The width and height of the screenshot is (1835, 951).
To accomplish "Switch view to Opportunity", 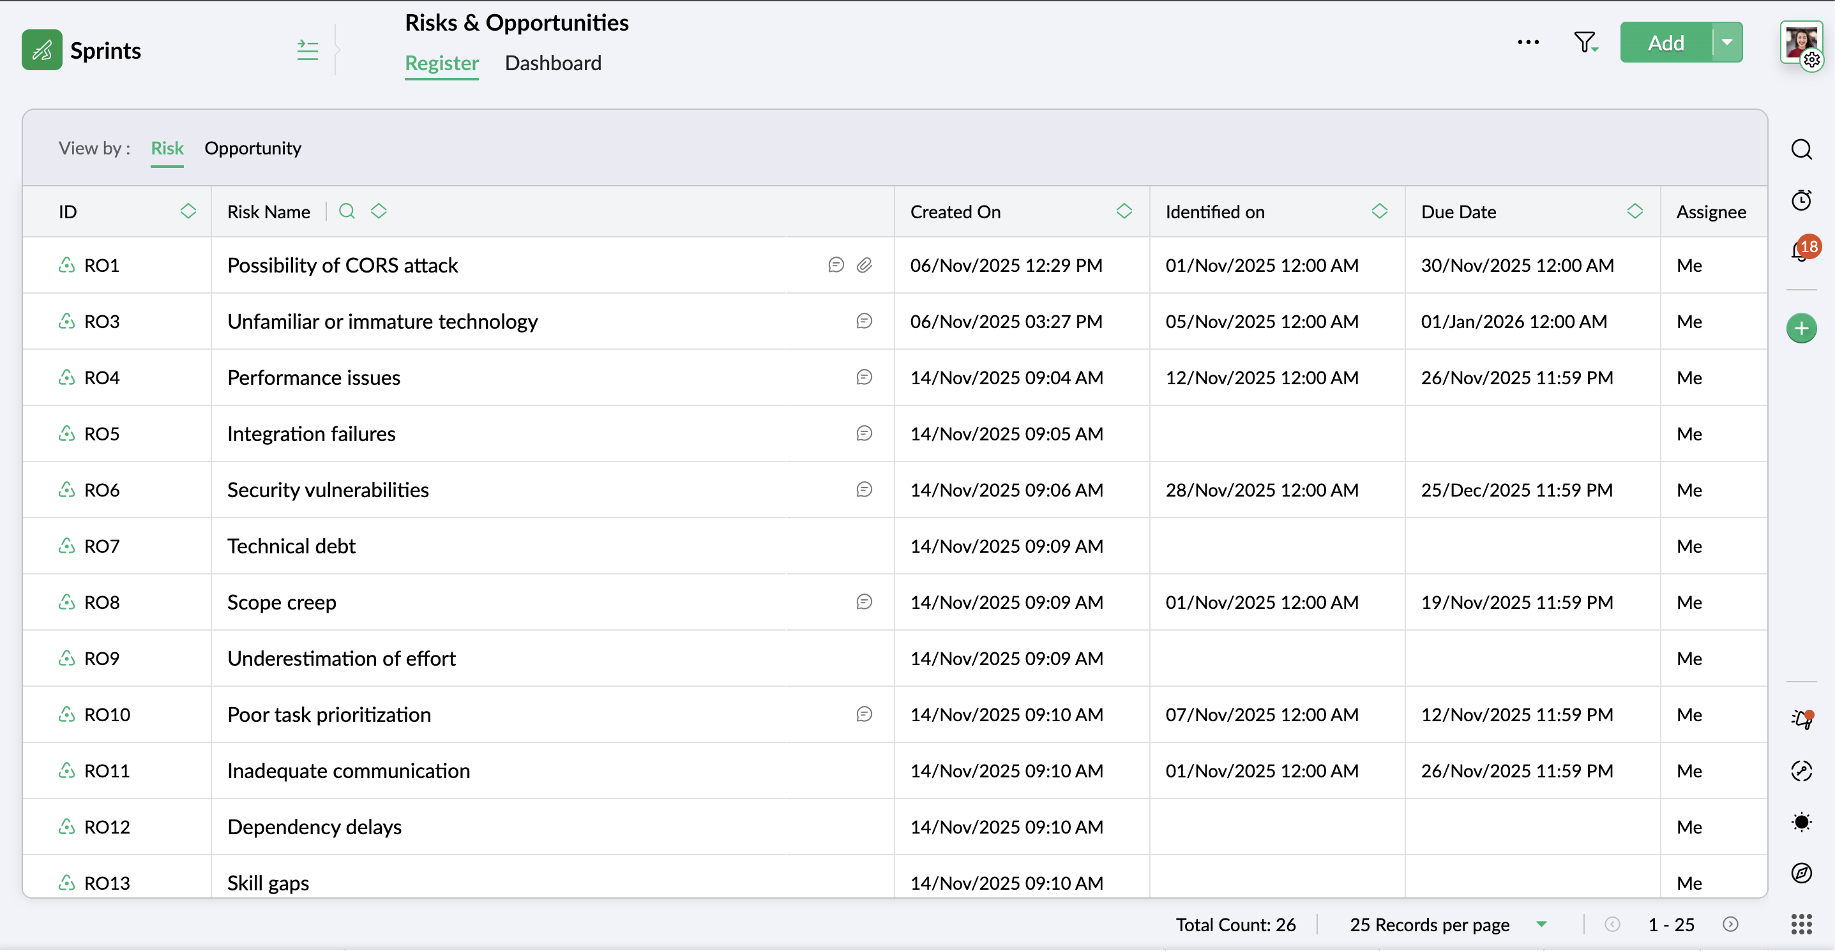I will (253, 148).
